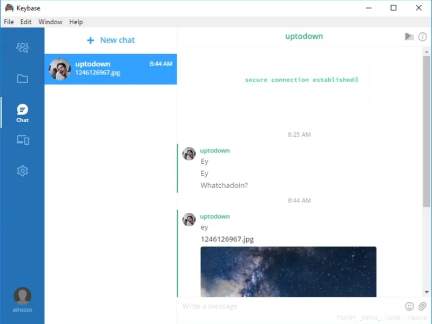Select the uptodown conversation row
The height and width of the screenshot is (324, 432).
111,69
